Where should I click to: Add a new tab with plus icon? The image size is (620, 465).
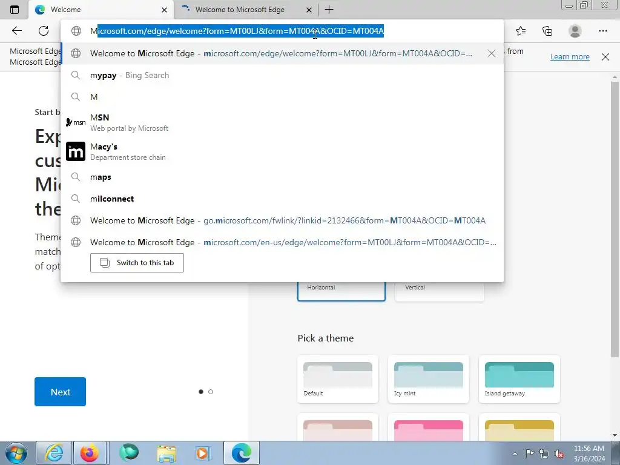pos(329,10)
